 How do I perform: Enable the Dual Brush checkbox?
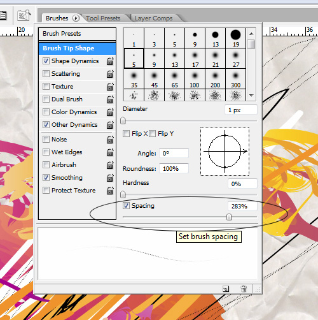[46, 99]
